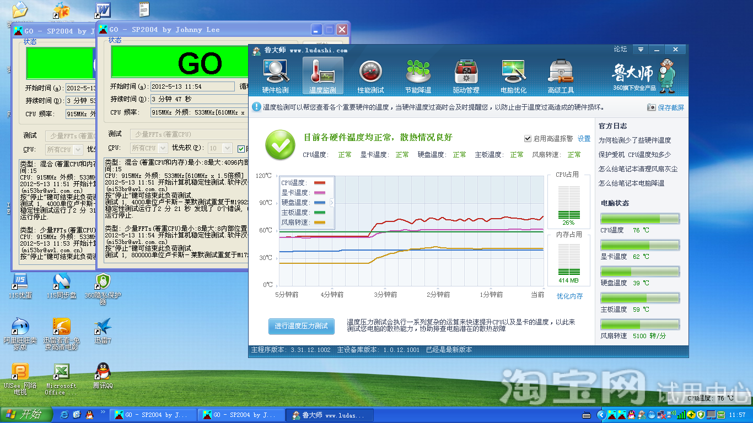This screenshot has height=423, width=753.
Task: Click back SP2004 window title bar icon
Action: tap(18, 31)
